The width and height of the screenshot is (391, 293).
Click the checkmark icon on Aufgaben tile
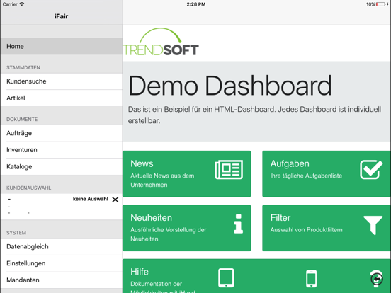click(371, 170)
